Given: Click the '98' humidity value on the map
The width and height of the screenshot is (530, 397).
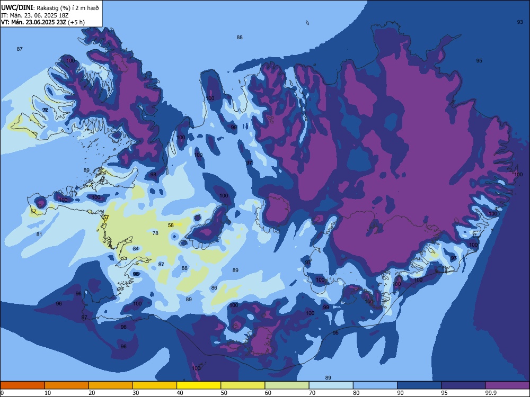Looking at the screenshot, I should (154, 175).
